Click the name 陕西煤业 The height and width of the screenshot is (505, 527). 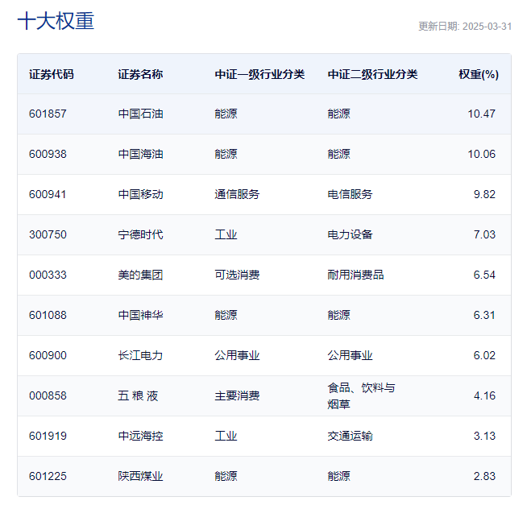(140, 477)
